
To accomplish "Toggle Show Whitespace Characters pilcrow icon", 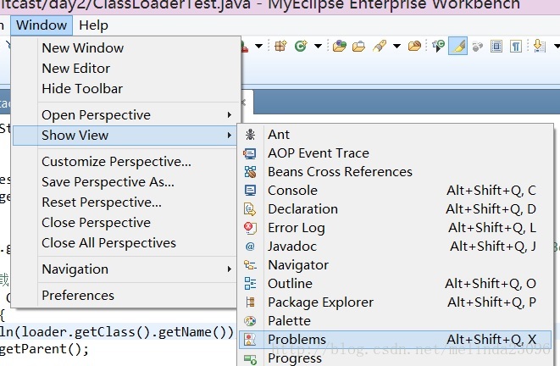I will tap(515, 46).
